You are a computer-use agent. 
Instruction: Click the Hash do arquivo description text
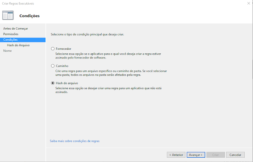click(x=108, y=90)
